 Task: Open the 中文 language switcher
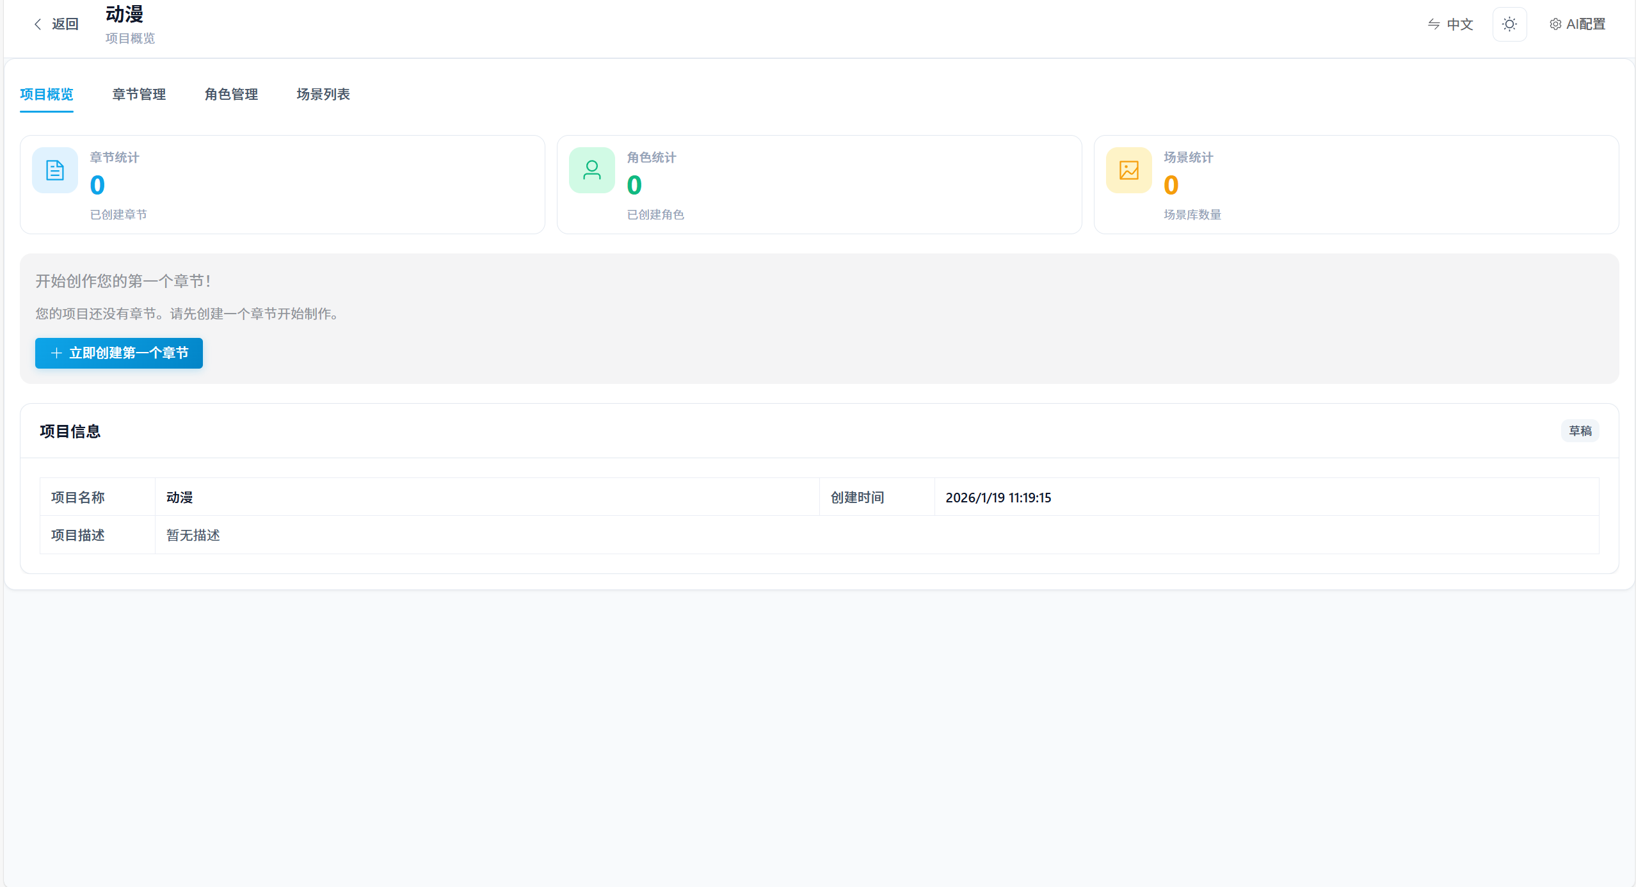click(1459, 24)
